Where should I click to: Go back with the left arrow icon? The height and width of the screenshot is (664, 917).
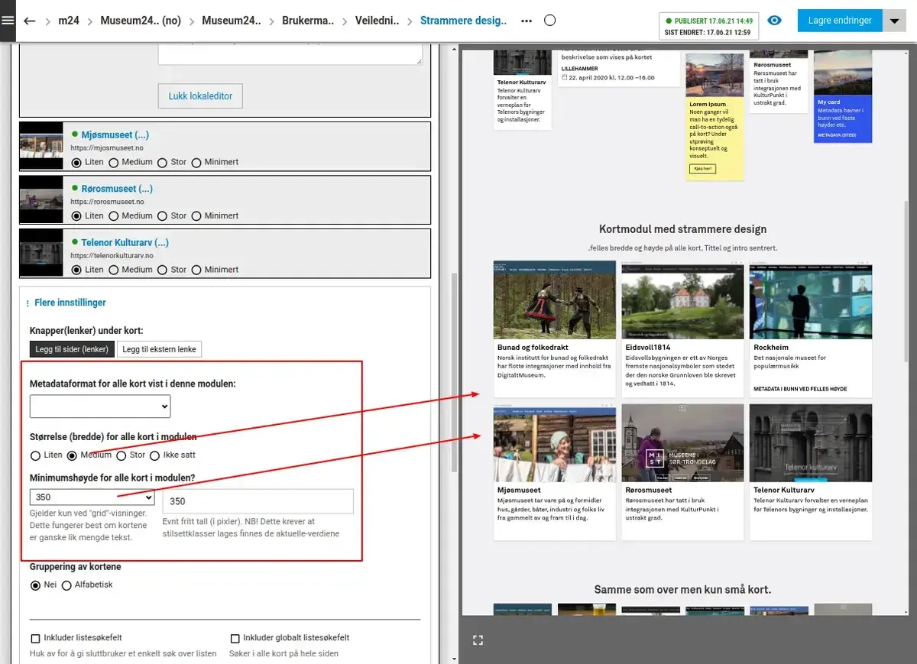30,21
